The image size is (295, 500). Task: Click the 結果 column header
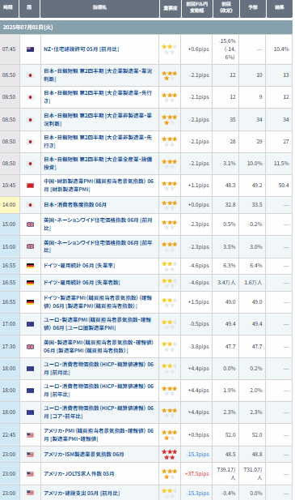click(279, 8)
